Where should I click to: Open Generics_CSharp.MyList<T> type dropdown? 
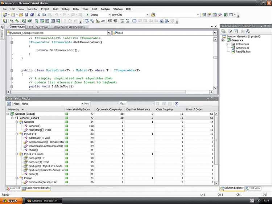[109, 33]
